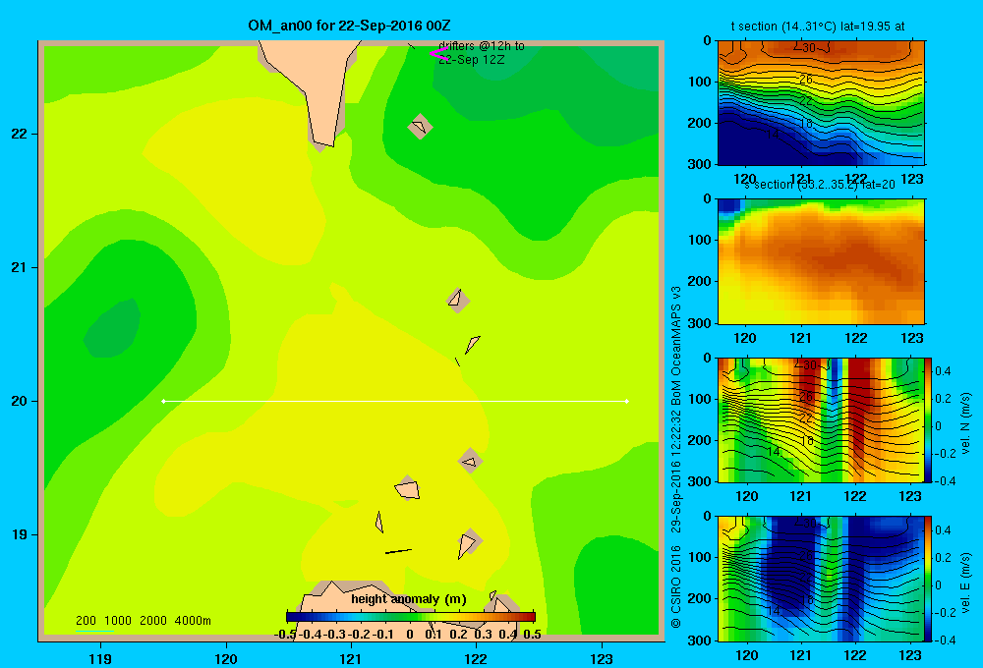Click latitude label '19' on map axis
Viewport: 983px width, 668px height.
pos(19,534)
